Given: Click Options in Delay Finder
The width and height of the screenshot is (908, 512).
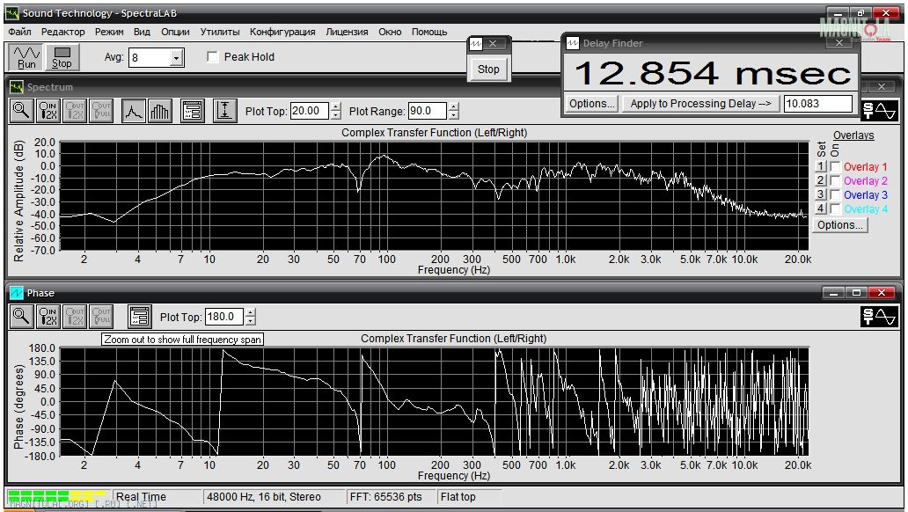Looking at the screenshot, I should click(x=591, y=104).
